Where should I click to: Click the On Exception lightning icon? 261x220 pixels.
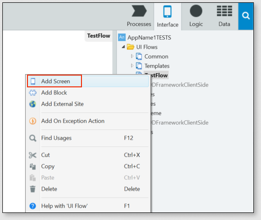pos(33,121)
